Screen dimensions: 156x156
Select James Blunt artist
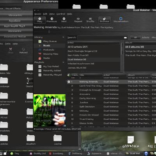pos(94,68)
